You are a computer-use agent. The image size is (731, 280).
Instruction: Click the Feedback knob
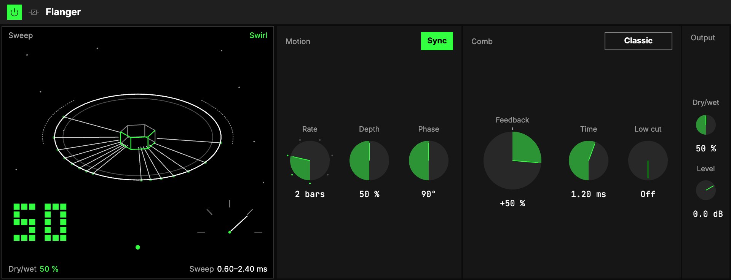click(512, 161)
